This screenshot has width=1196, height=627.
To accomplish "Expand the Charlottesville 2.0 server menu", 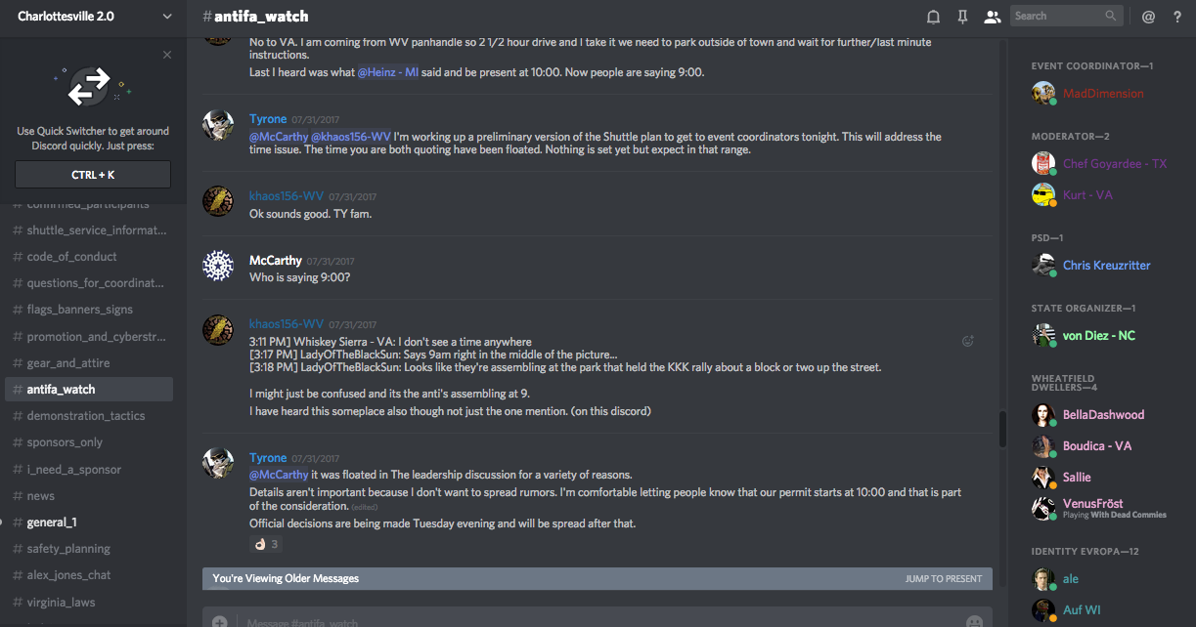I will (166, 17).
